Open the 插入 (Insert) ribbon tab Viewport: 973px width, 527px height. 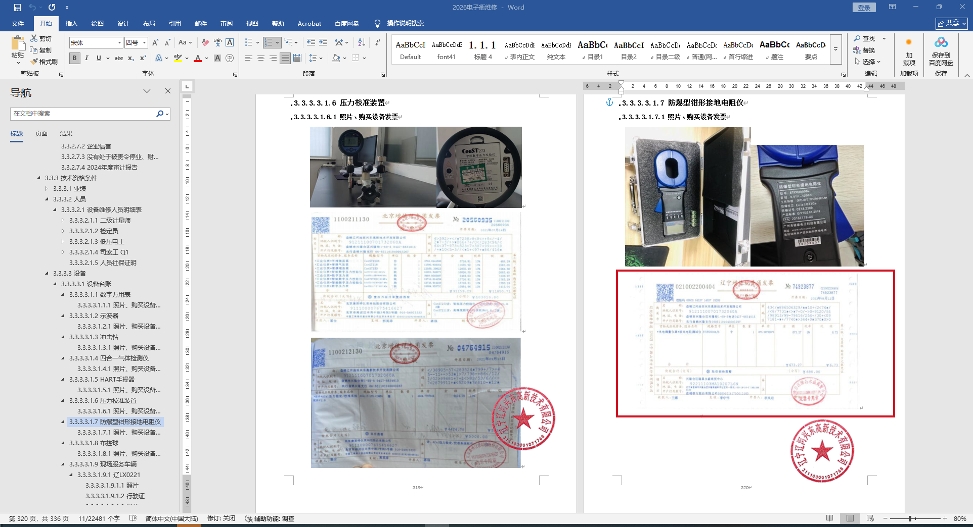(71, 23)
